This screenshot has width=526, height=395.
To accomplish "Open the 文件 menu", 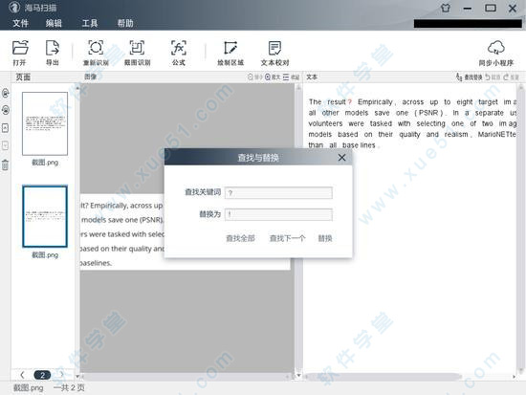I will (20, 23).
